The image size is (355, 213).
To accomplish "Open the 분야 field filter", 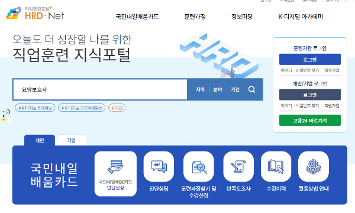I will point(218,89).
